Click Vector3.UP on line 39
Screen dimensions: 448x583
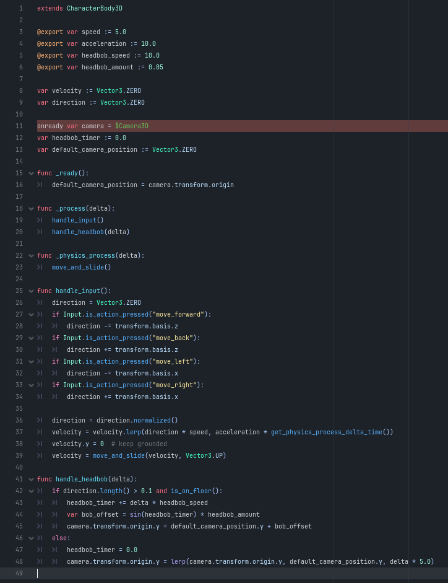click(x=204, y=455)
